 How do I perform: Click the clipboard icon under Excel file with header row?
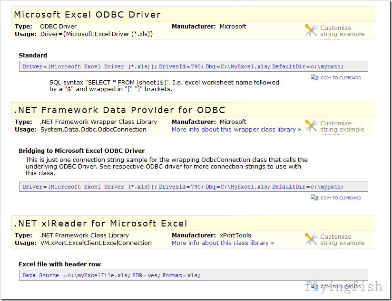click(314, 286)
